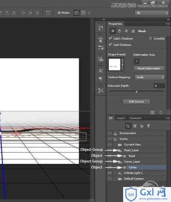Toggle the Catch Shadows checkbox
Screen dimensions: 171x202
pos(110,38)
